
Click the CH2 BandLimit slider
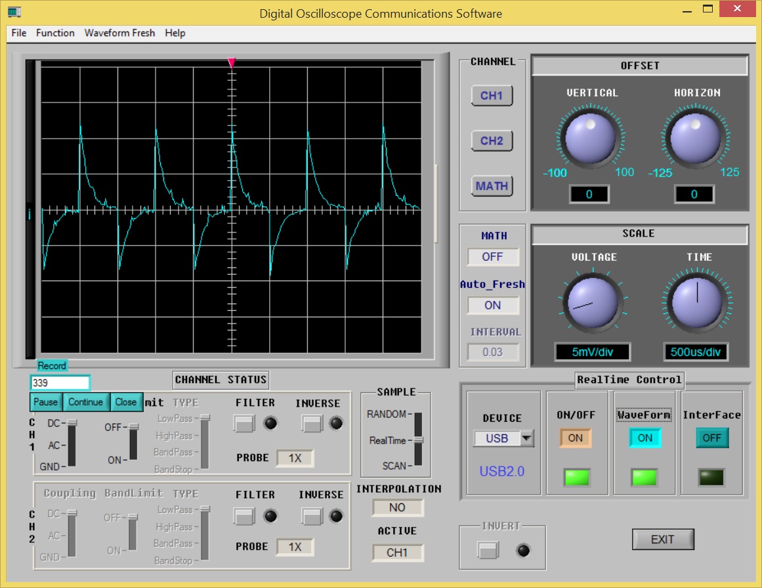coord(133,533)
